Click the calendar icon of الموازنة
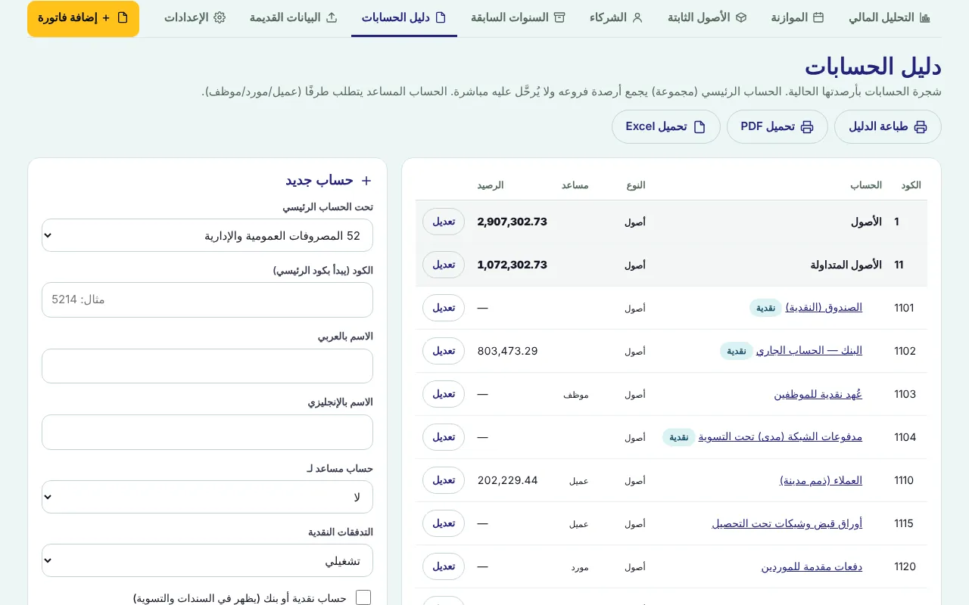Viewport: 969px width, 605px height. point(818,17)
